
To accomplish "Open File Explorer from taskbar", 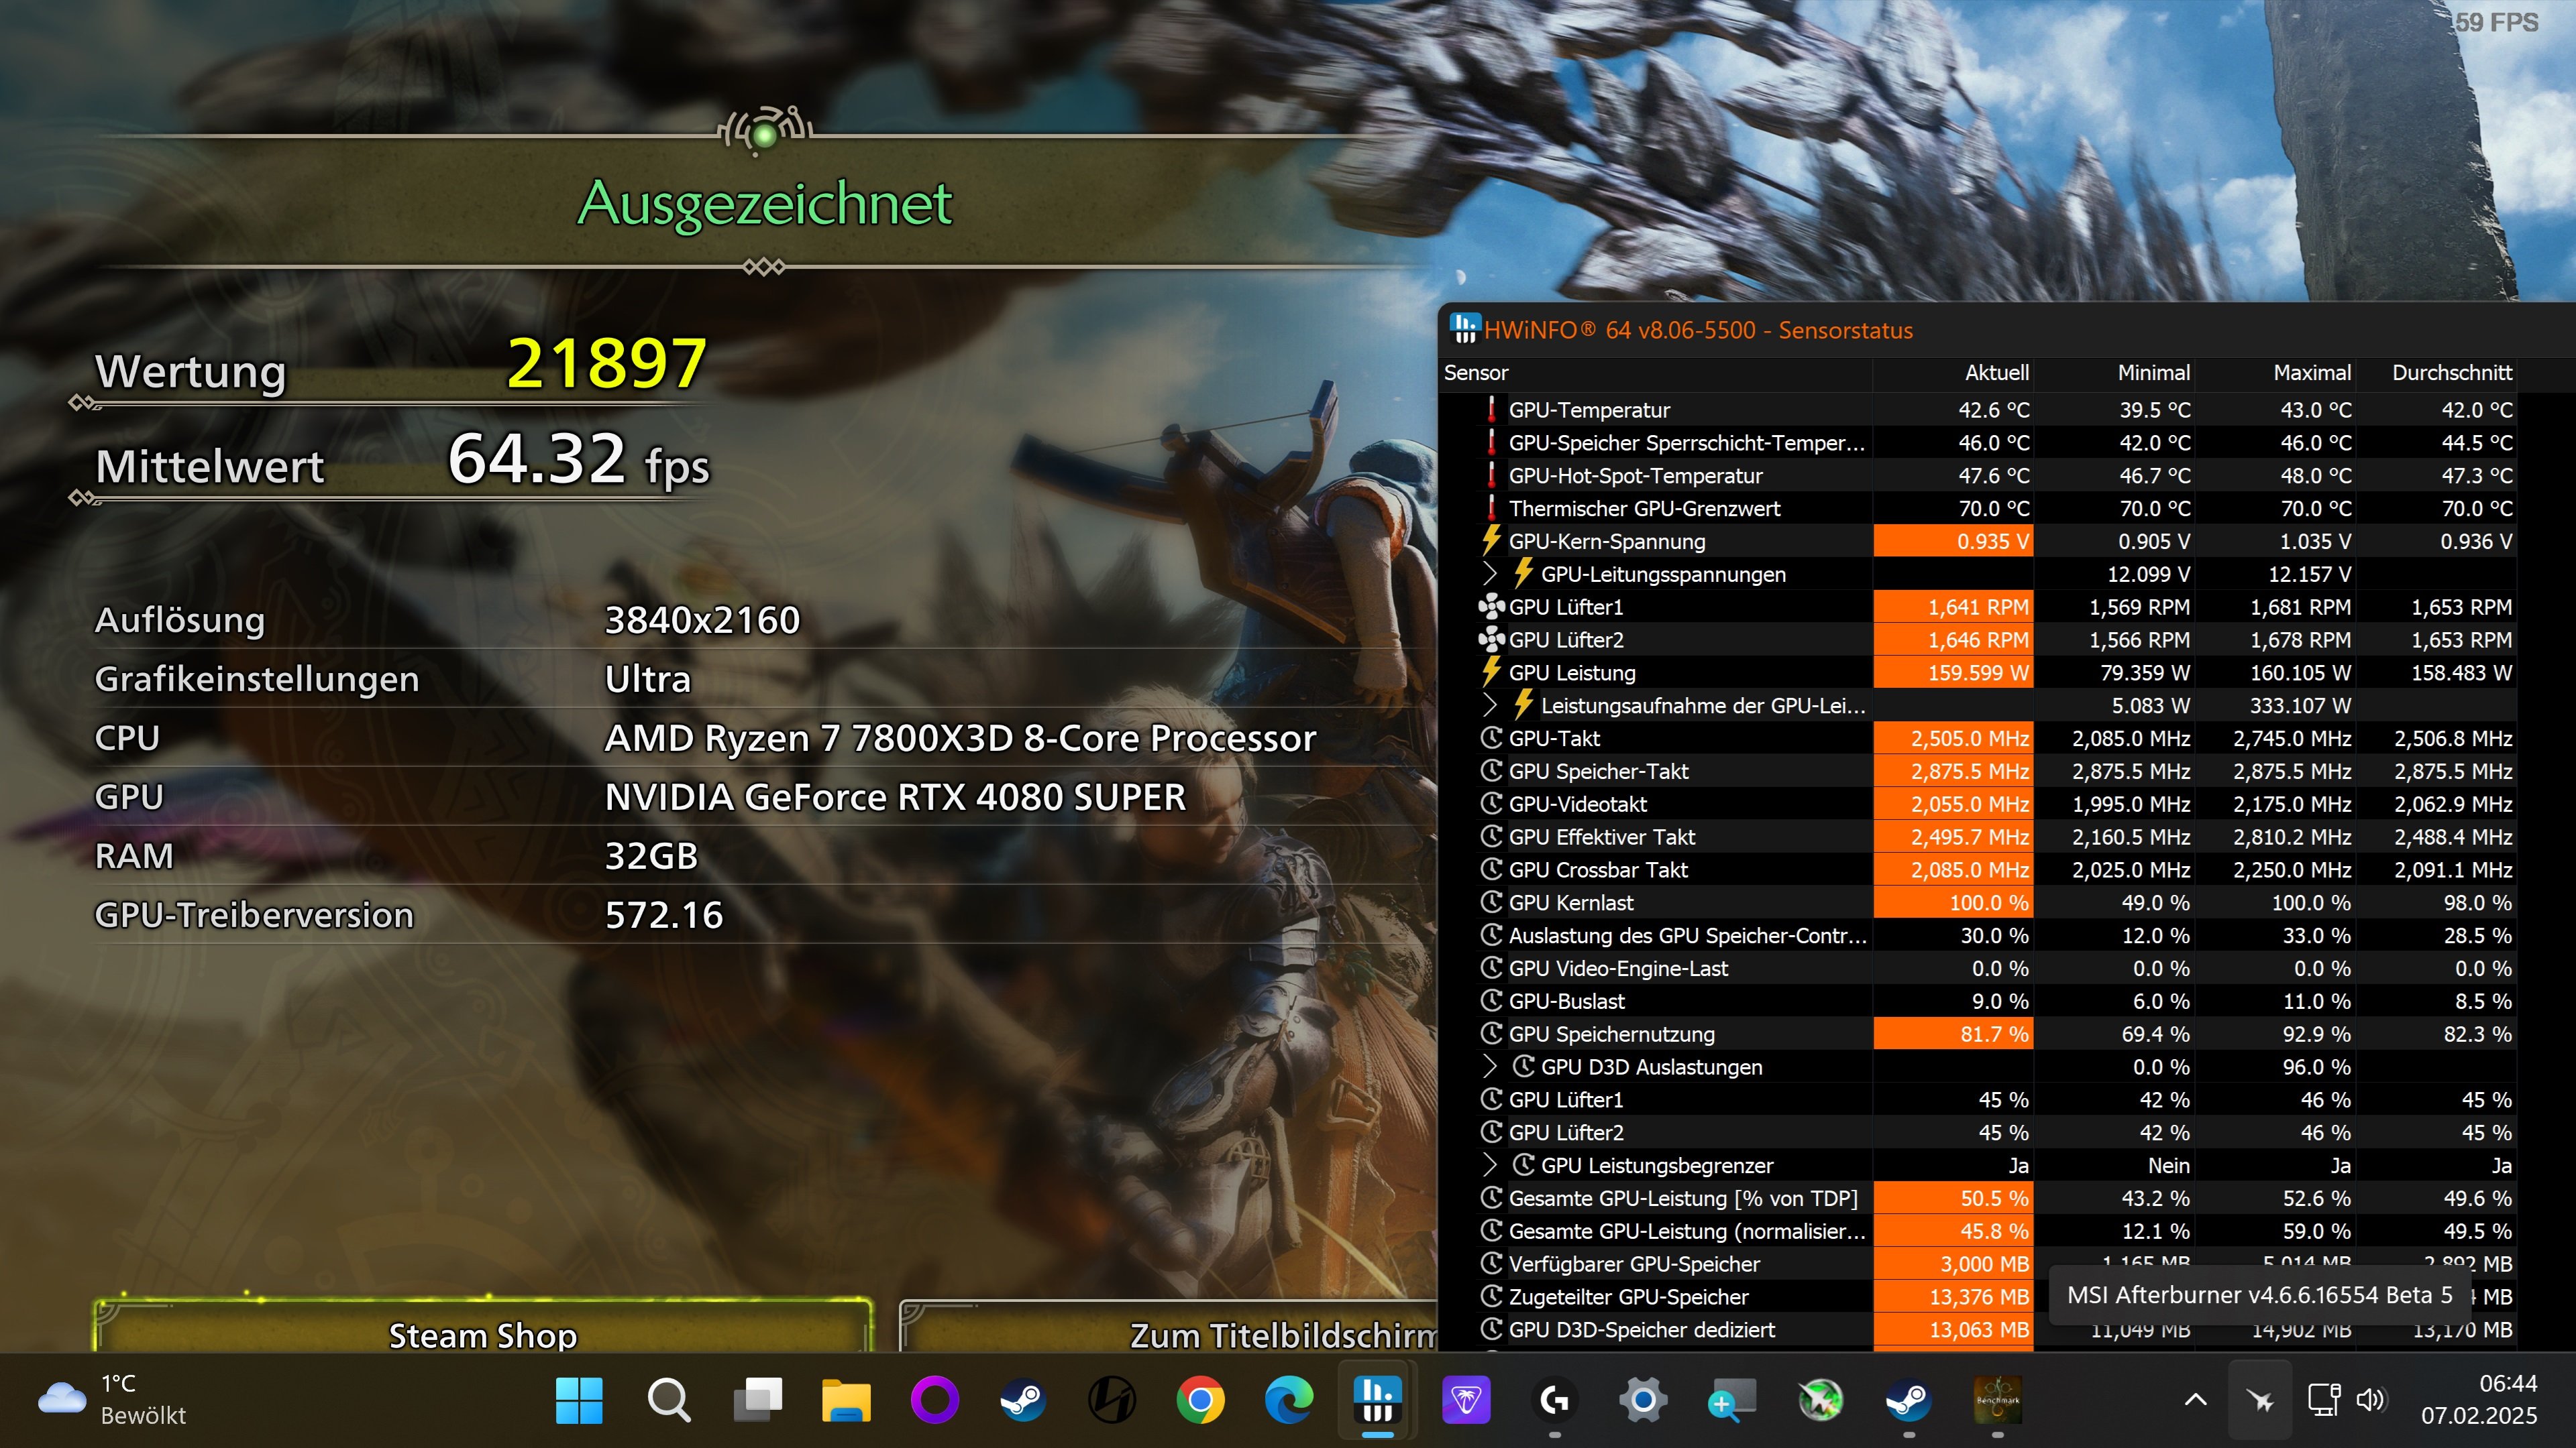I will tap(846, 1399).
